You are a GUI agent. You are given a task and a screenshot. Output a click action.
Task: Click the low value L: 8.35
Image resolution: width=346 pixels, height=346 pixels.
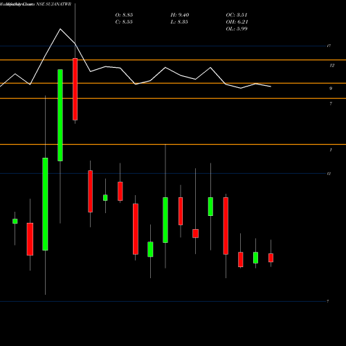[179, 22]
